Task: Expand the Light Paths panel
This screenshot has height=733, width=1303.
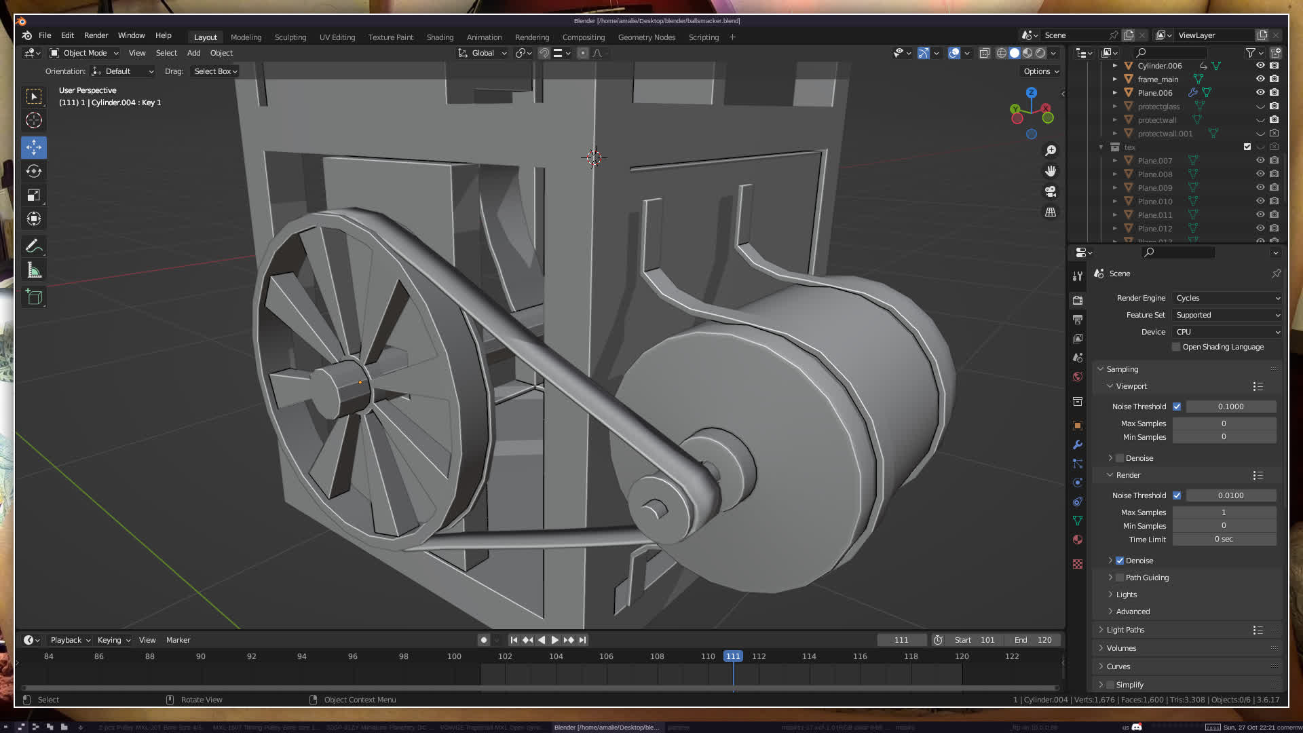Action: click(x=1125, y=630)
